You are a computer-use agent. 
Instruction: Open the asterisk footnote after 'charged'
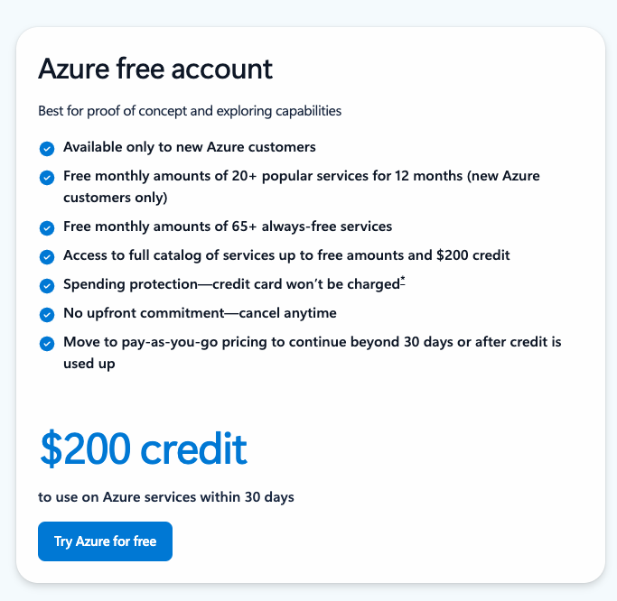[x=403, y=280]
